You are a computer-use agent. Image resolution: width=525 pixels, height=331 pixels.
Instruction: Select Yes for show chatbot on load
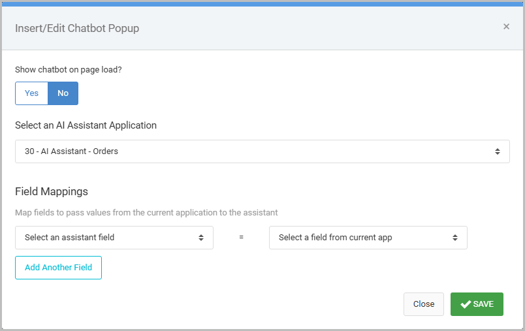31,93
